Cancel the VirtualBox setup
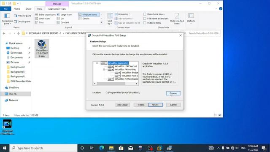This screenshot has width=270, height=152. [x=173, y=105]
